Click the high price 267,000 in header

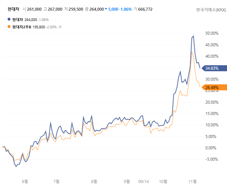(x=55, y=9)
